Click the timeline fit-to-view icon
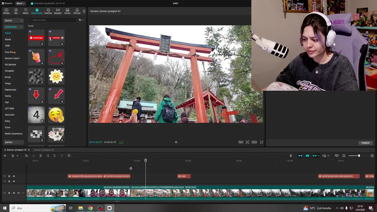377x212 pixels. click(x=337, y=156)
